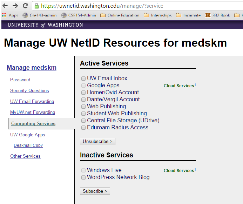
Task: Open the 332 Book bookmark
Action: tap(217, 15)
